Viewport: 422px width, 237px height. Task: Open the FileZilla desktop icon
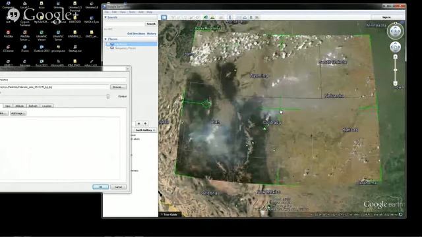click(x=9, y=34)
